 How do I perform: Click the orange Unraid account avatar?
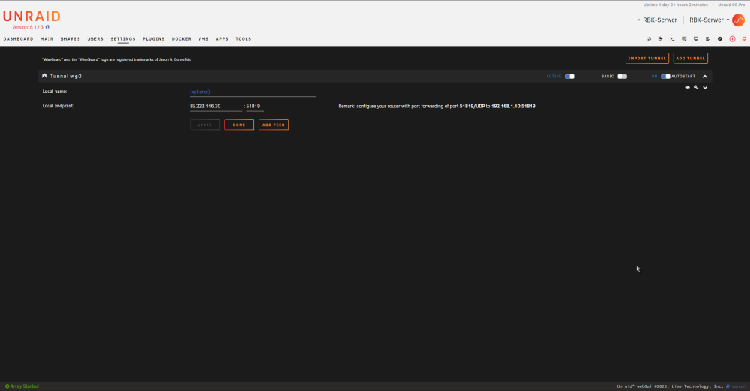[x=739, y=20]
